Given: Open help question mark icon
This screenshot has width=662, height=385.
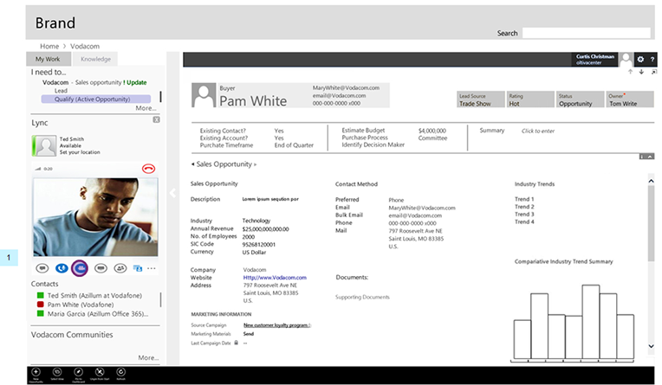Looking at the screenshot, I should pyautogui.click(x=652, y=59).
